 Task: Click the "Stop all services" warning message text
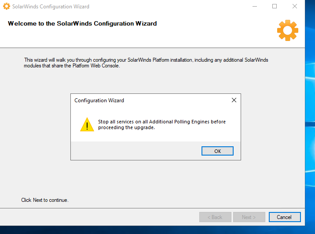pyautogui.click(x=161, y=122)
